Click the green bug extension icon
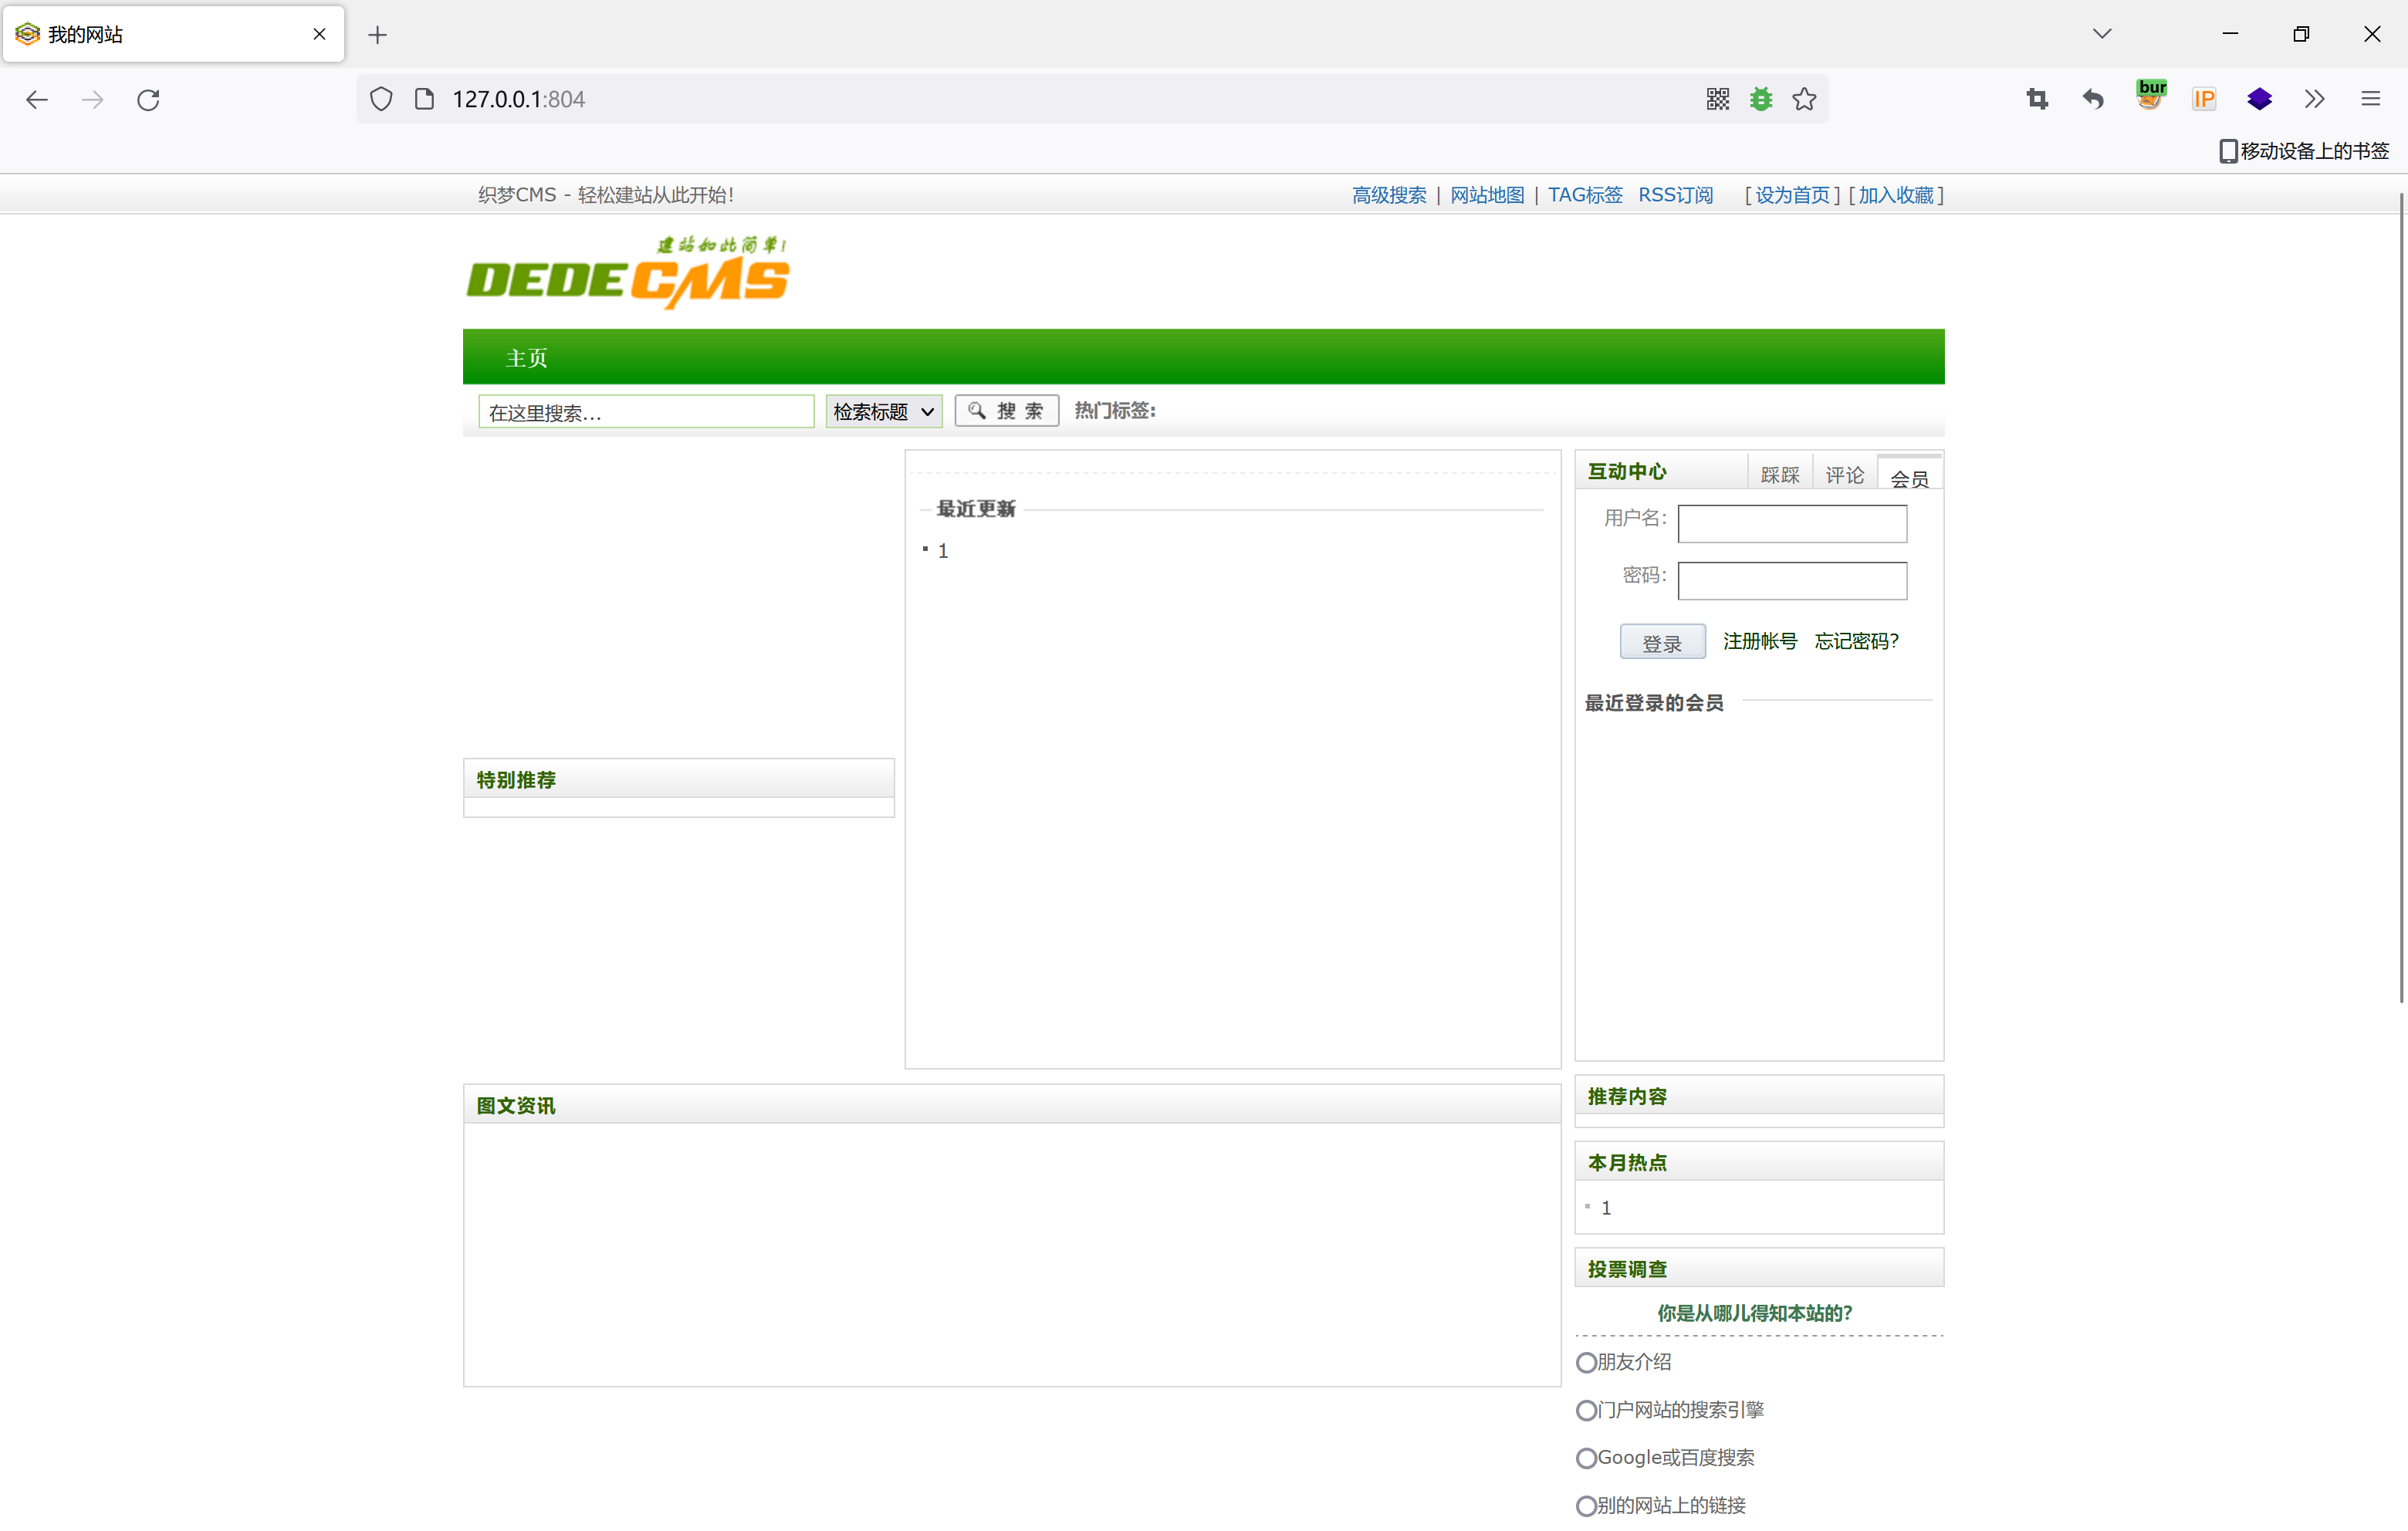Image resolution: width=2408 pixels, height=1531 pixels. point(1761,99)
